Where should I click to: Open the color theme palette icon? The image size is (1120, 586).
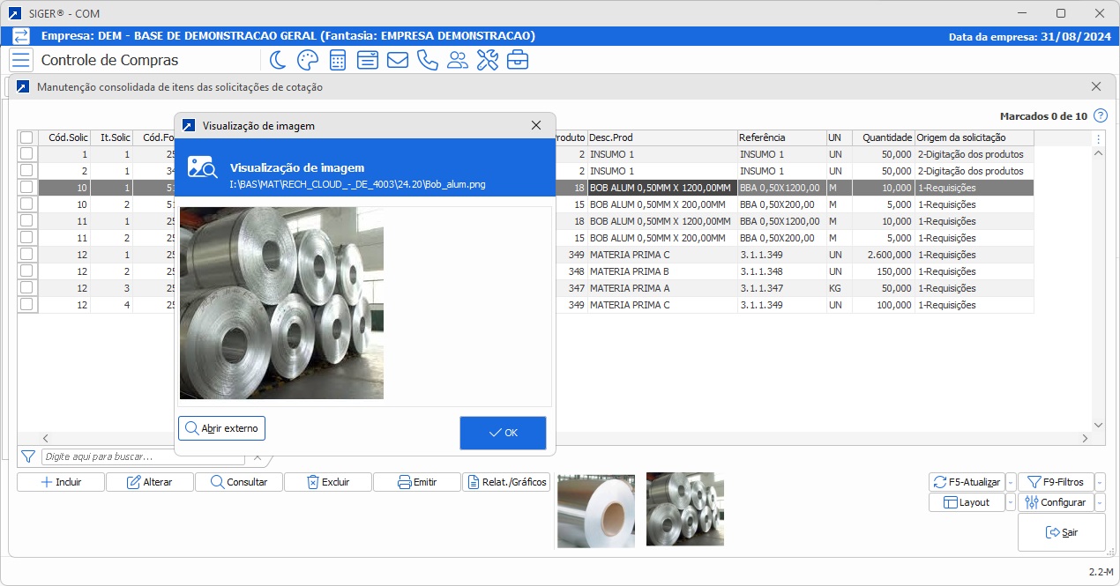(x=307, y=60)
